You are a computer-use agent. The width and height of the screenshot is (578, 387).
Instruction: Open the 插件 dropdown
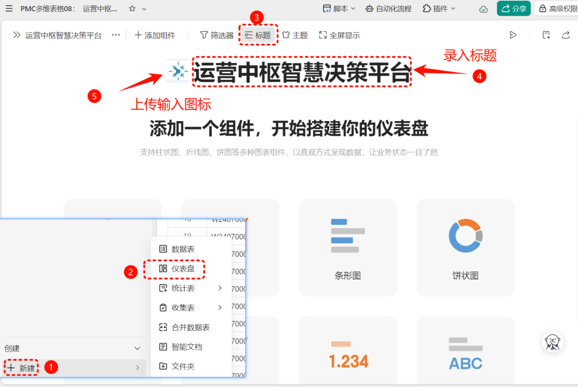click(x=439, y=8)
